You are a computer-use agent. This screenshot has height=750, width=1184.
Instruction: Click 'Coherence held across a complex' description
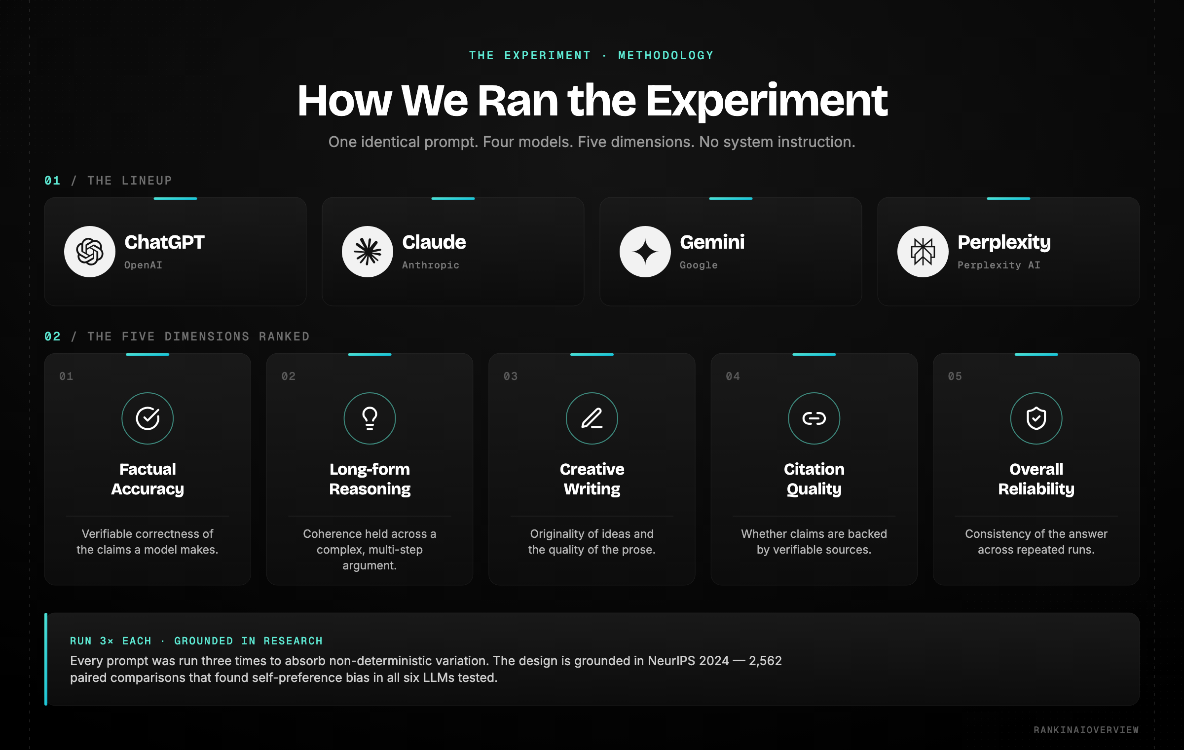370,550
